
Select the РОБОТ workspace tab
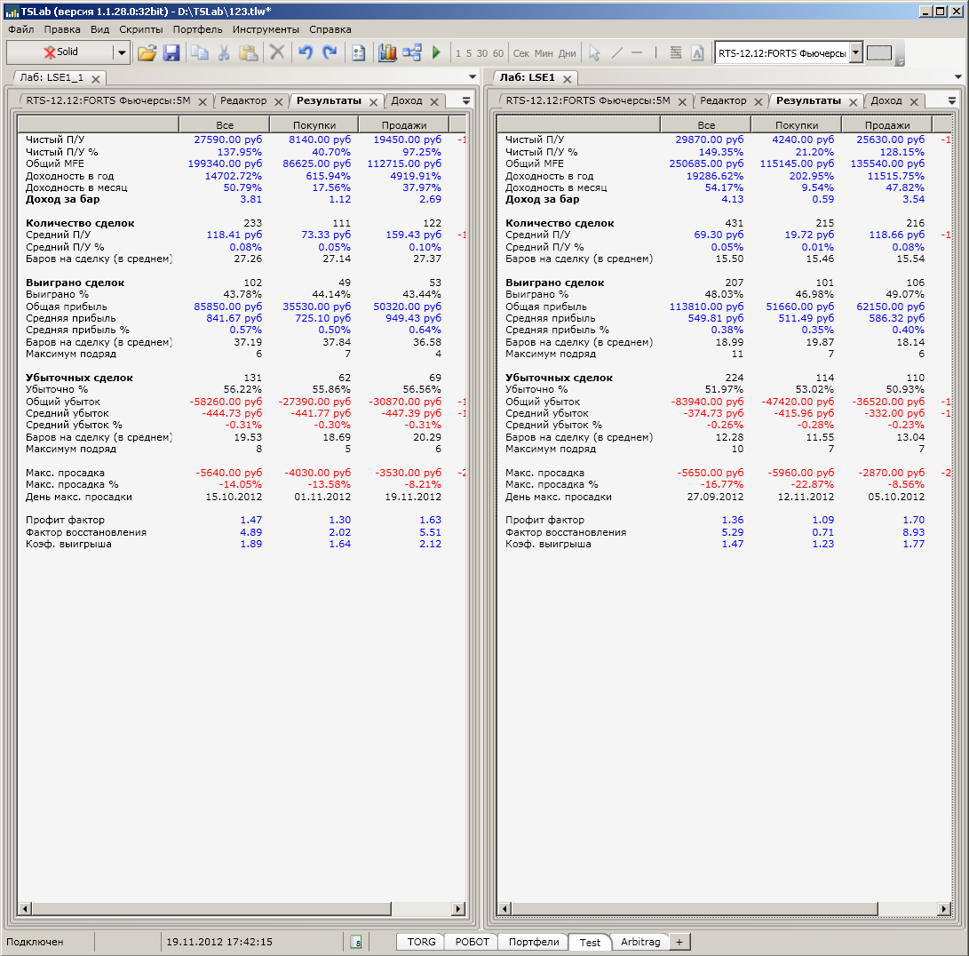tap(472, 942)
